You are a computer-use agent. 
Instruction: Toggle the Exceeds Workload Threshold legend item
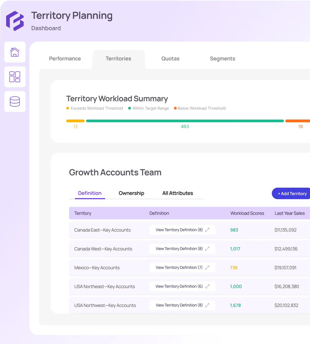94,108
